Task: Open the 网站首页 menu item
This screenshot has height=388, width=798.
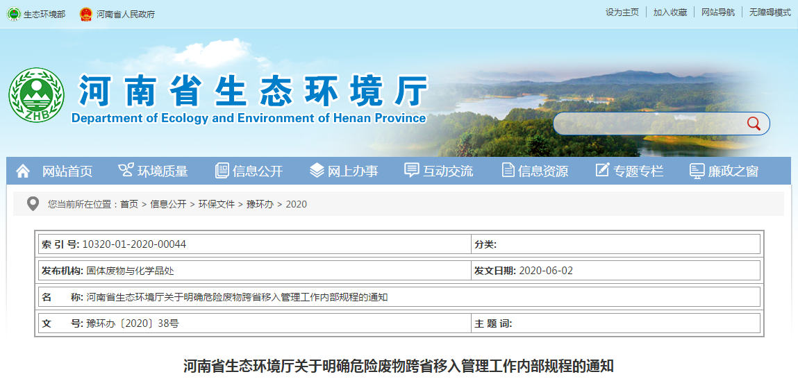Action: point(67,171)
